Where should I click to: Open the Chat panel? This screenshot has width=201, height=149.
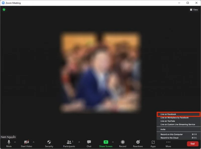coord(89,144)
